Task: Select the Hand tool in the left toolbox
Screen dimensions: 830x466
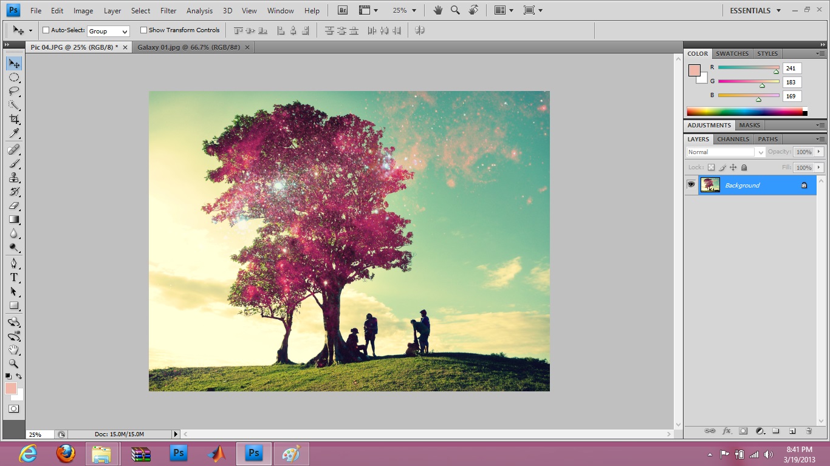Action: tap(14, 349)
